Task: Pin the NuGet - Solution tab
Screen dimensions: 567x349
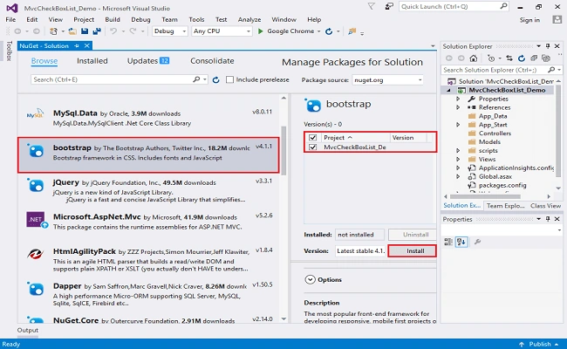Action: (x=77, y=46)
